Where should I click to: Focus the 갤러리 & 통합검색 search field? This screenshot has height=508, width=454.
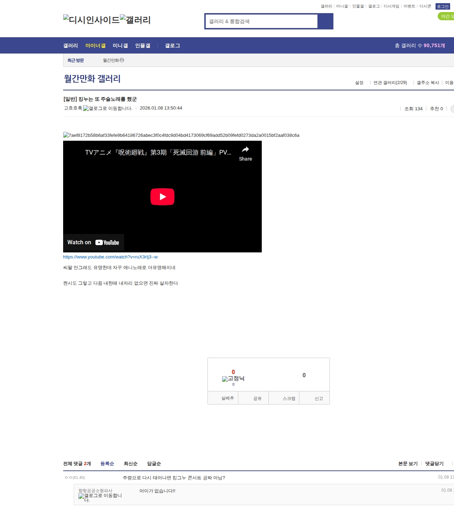pyautogui.click(x=262, y=21)
